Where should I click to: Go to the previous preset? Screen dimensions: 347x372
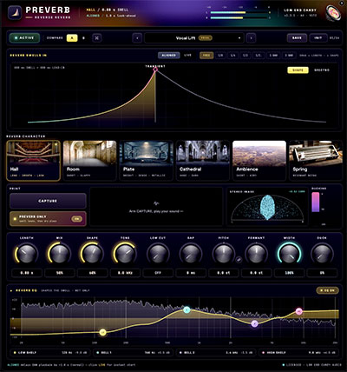click(x=137, y=38)
